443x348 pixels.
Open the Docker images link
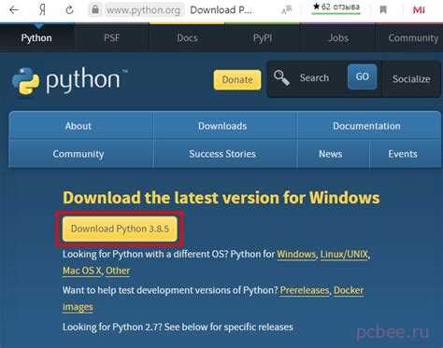pyautogui.click(x=349, y=290)
